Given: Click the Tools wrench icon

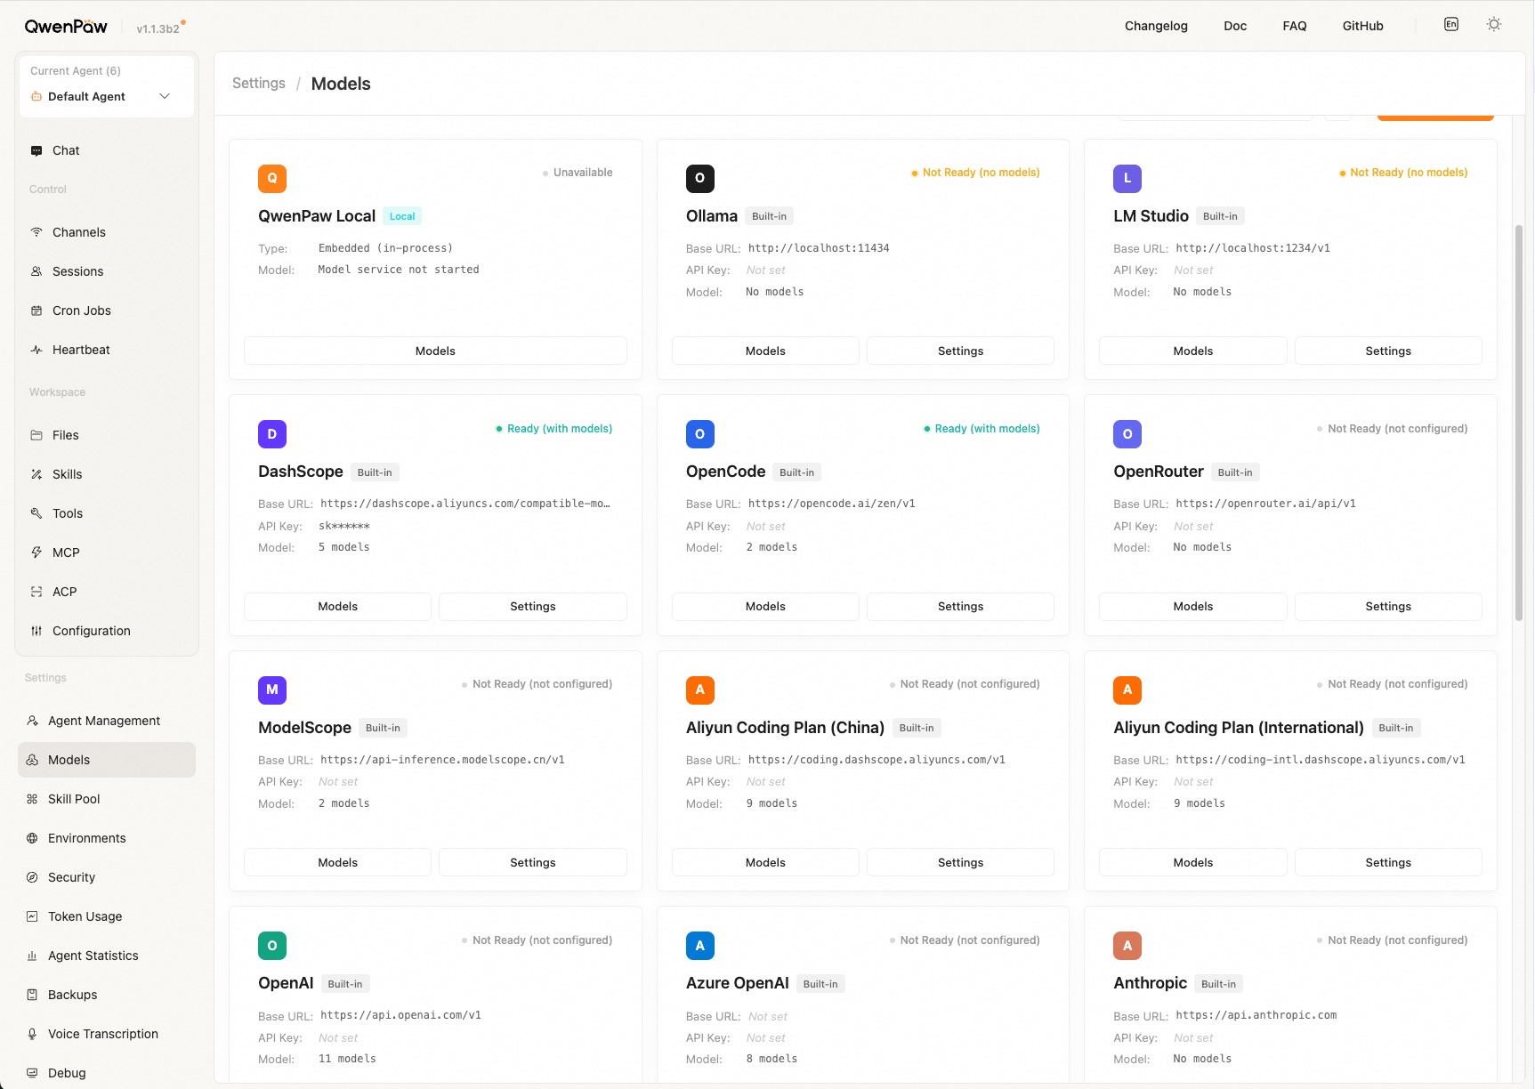Looking at the screenshot, I should (x=36, y=513).
